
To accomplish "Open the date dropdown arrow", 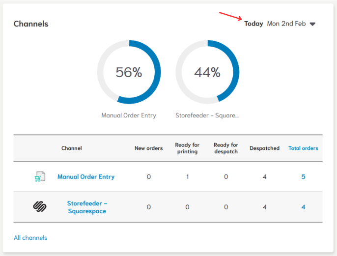I will coord(312,24).
